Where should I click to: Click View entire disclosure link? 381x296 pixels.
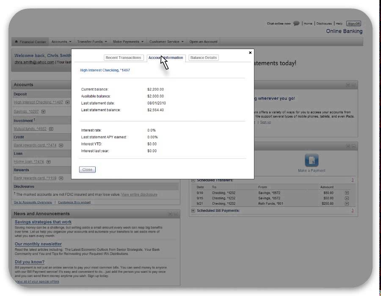(139, 195)
